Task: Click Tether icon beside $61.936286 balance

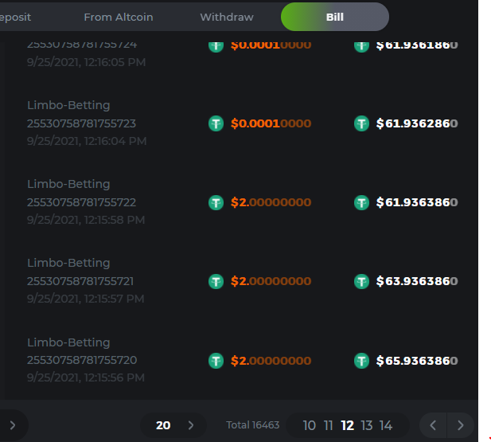Action: tap(361, 123)
